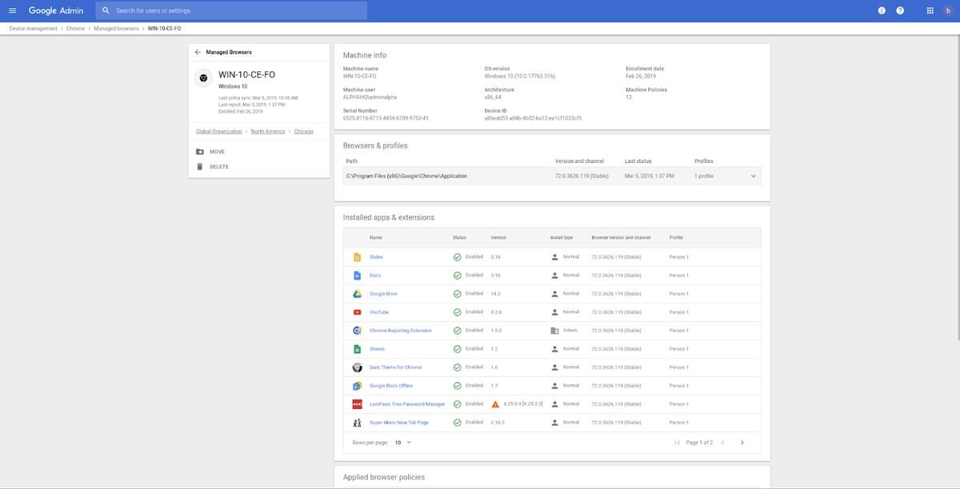The image size is (960, 489).
Task: Go to the next page with the right chevron
Action: tap(740, 440)
